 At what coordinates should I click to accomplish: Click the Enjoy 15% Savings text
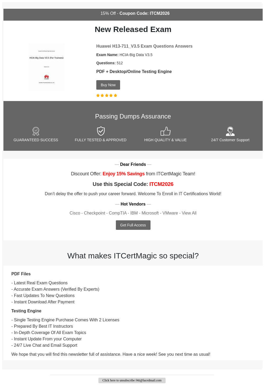coord(124,174)
